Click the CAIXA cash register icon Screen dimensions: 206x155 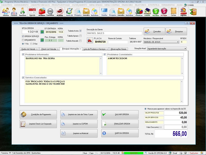point(147,12)
